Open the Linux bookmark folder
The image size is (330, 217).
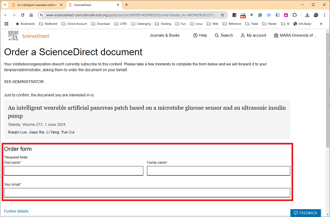[196, 24]
